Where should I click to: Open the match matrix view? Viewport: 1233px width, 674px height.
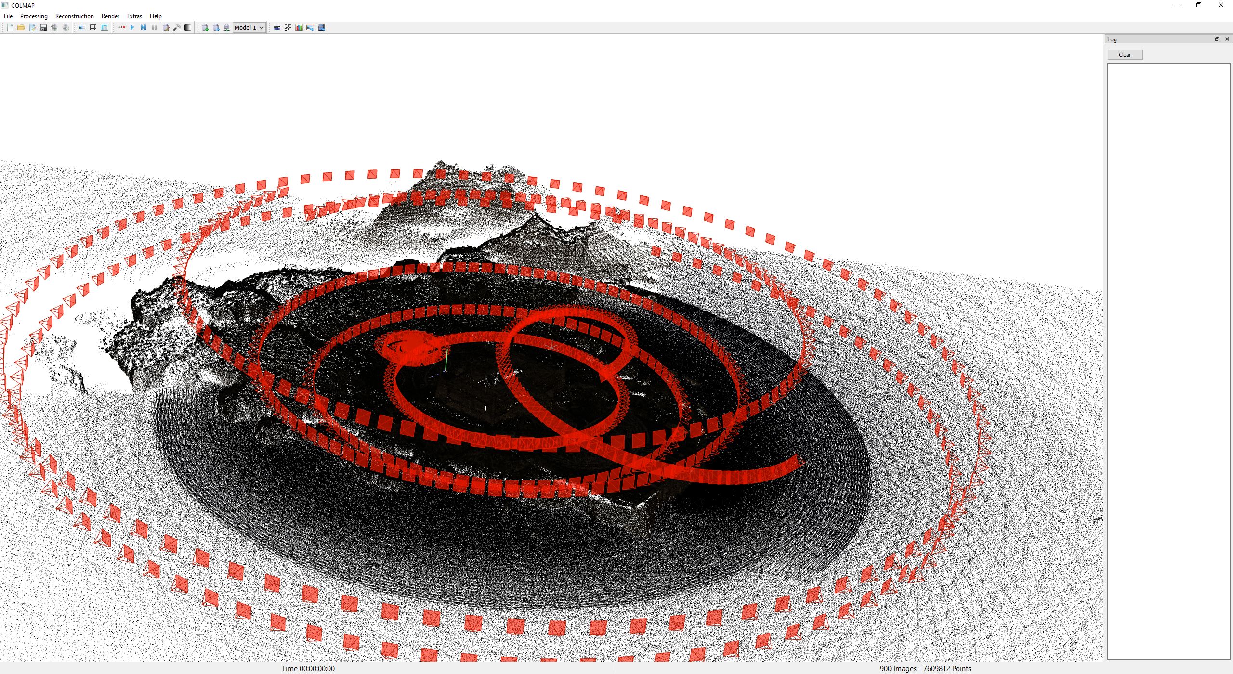288,27
